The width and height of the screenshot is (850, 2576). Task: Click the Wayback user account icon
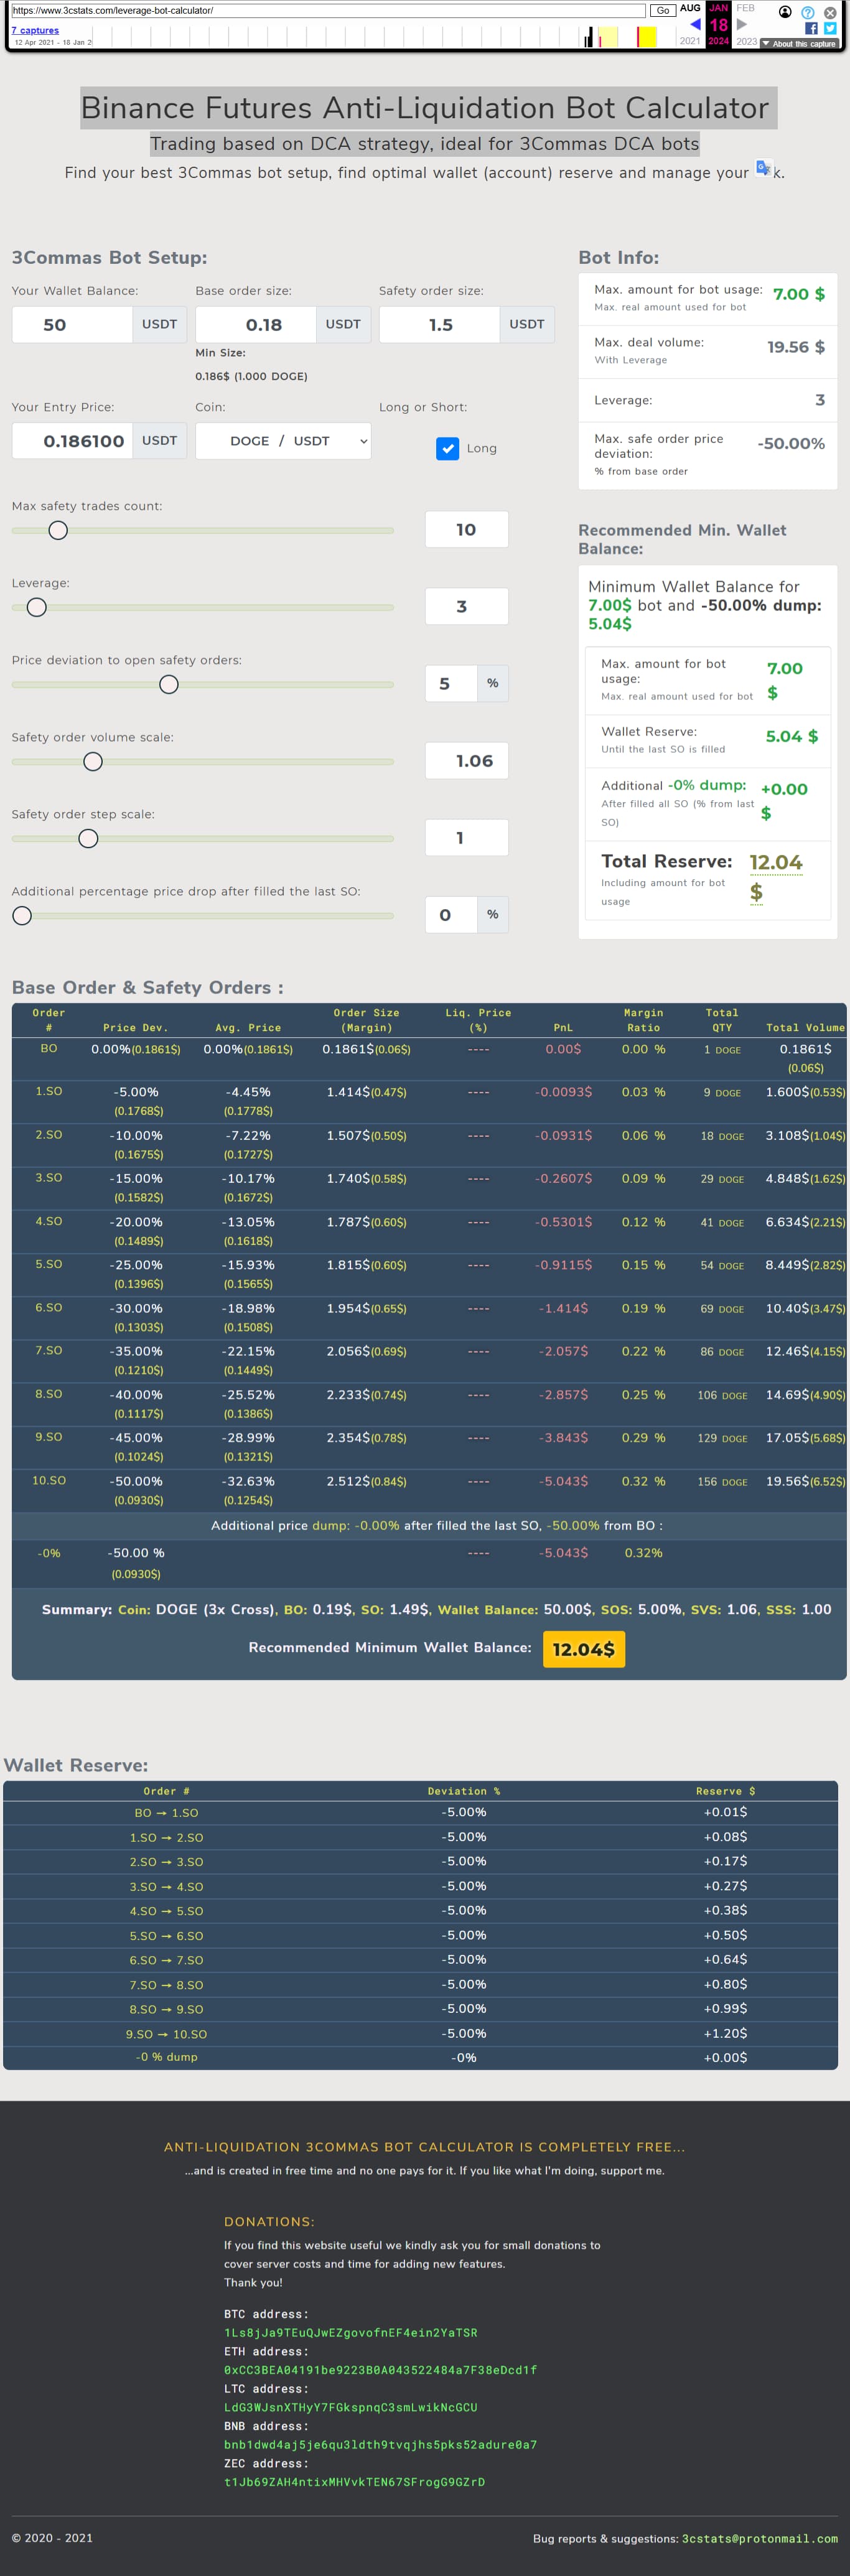785,12
